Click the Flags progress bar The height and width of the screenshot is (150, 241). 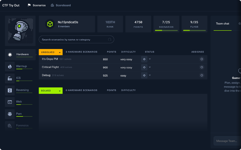(x=194, y=30)
